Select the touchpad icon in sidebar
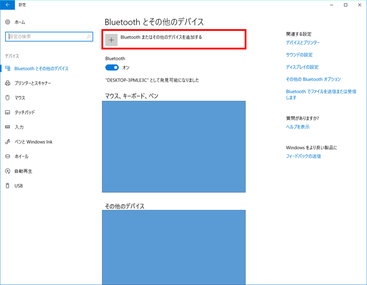This screenshot has height=285, width=367. point(8,113)
